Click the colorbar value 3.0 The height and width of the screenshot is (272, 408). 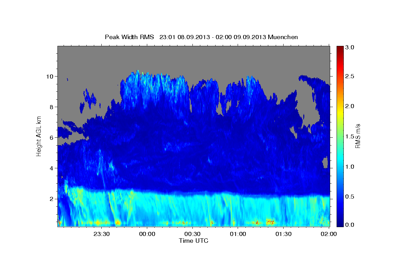coord(350,47)
